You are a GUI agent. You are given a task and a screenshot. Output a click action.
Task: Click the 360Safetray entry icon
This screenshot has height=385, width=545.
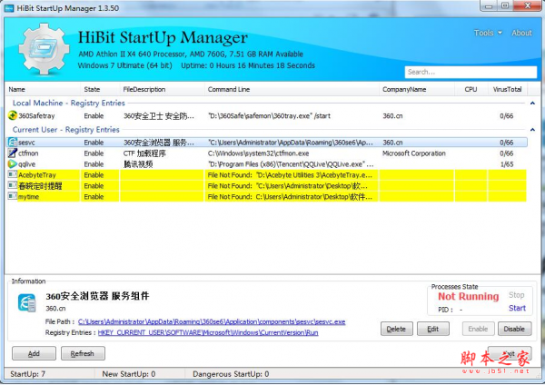12,116
